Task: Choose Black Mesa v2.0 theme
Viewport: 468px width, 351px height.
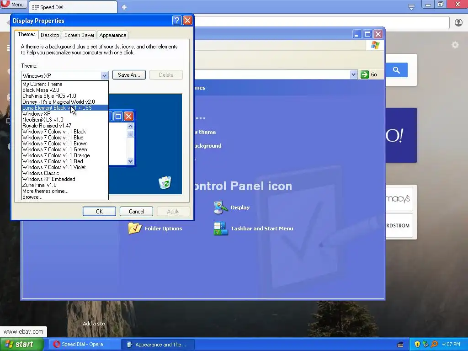Action: [x=65, y=90]
